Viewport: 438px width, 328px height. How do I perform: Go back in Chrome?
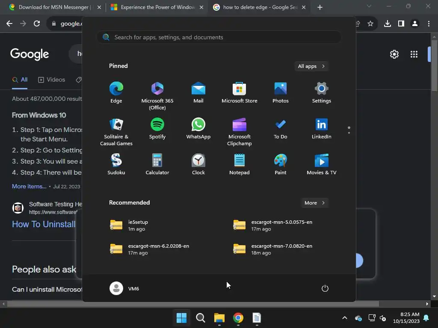[9, 24]
